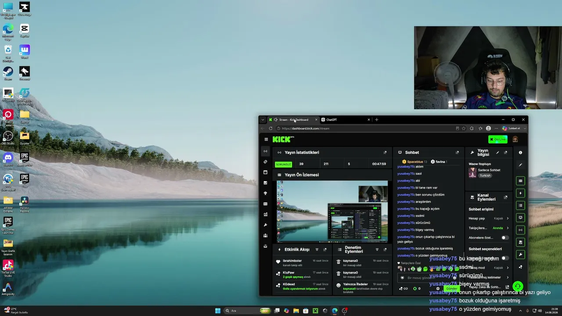
Task: Pop out the Yayın bilgisi panel
Action: click(505, 153)
